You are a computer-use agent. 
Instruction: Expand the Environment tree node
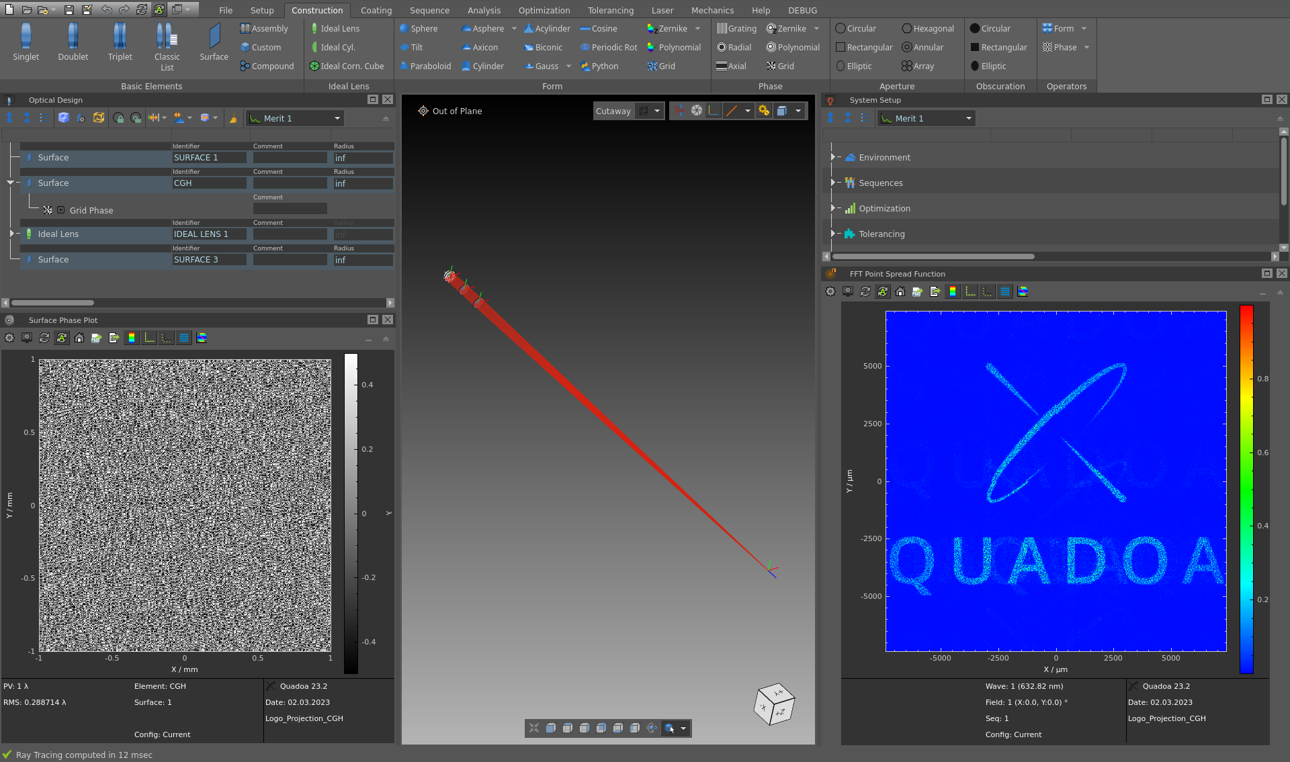(x=833, y=157)
